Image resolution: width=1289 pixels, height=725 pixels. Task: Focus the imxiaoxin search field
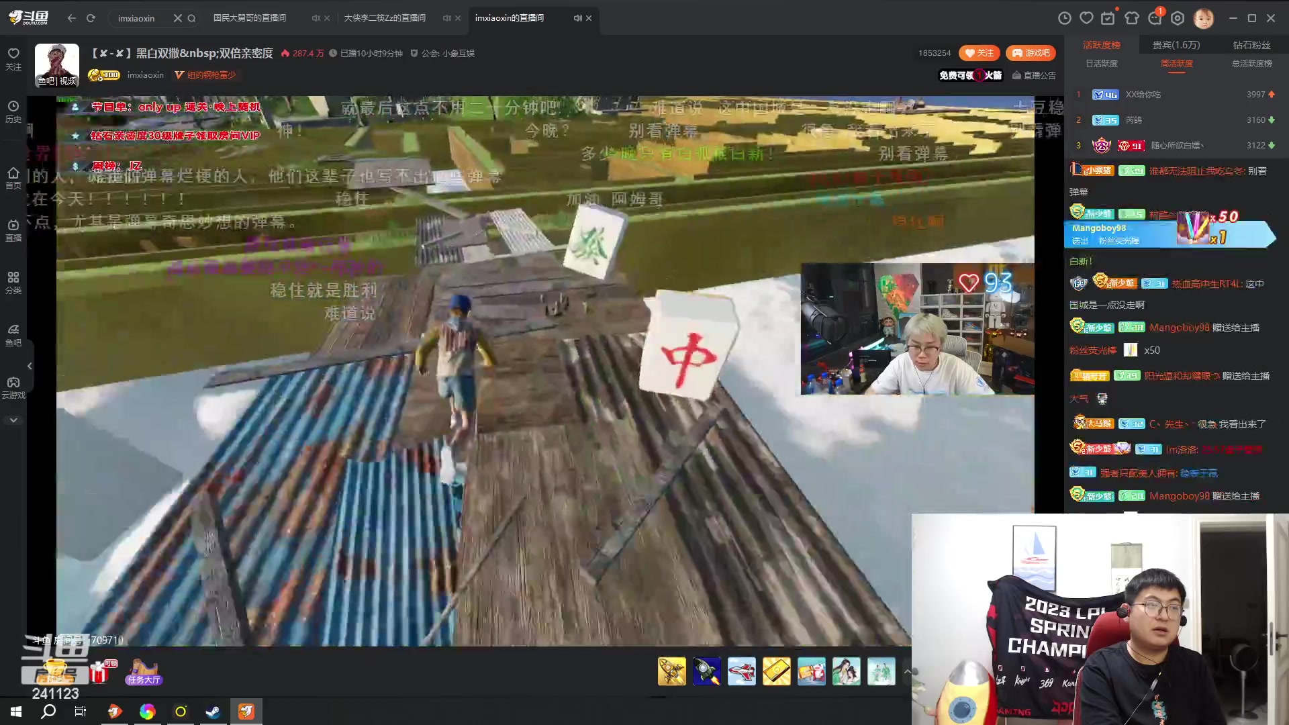(141, 18)
